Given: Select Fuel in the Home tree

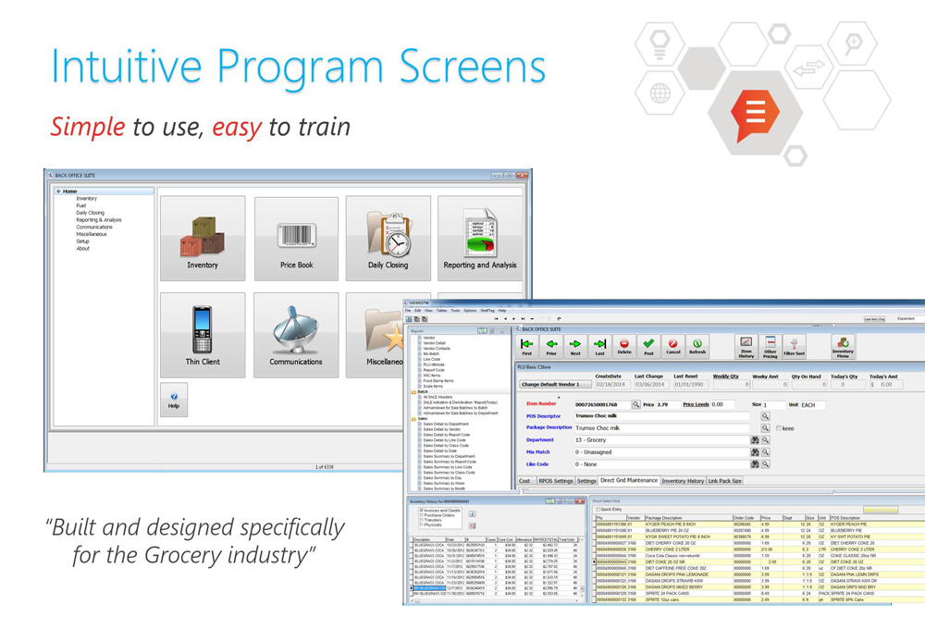Looking at the screenshot, I should [80, 205].
